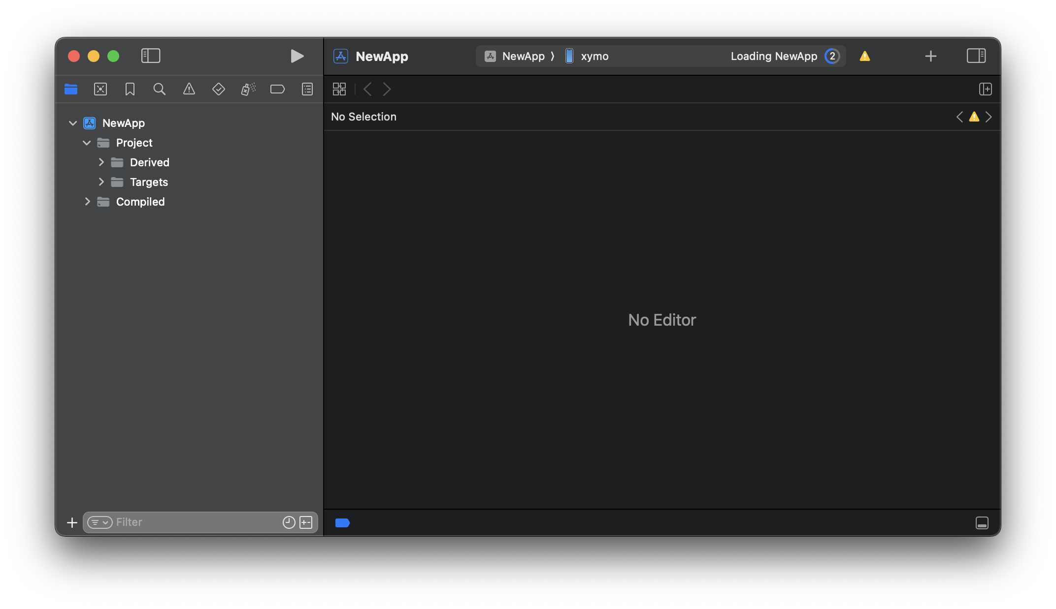This screenshot has width=1056, height=609.
Task: Choose the xymo run destination
Action: [586, 56]
